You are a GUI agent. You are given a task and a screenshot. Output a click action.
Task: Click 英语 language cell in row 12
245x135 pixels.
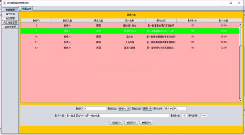click(x=98, y=48)
